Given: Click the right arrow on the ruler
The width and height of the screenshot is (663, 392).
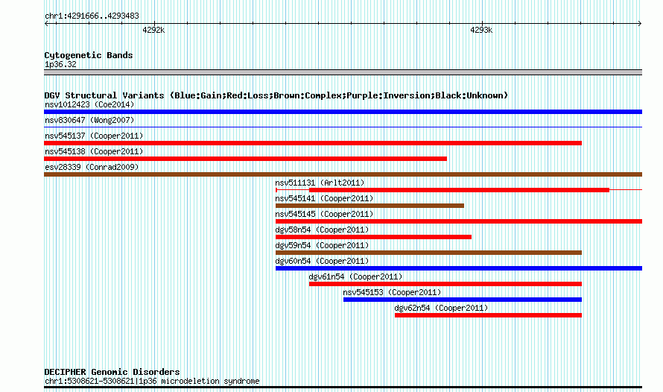Looking at the screenshot, I should pos(640,24).
